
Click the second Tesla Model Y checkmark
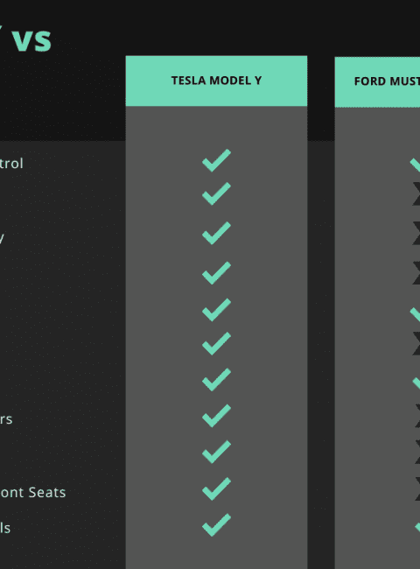[x=216, y=193]
